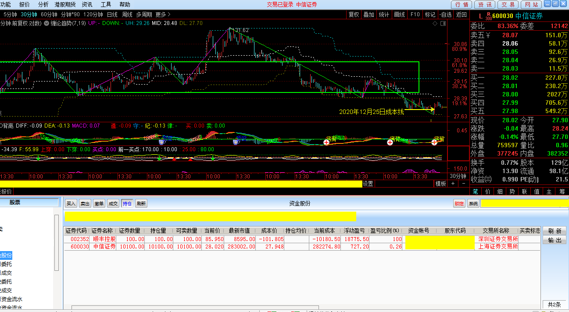569x312 pixels.
Task: Select the 势 tab in quote panel
Action: (513, 191)
